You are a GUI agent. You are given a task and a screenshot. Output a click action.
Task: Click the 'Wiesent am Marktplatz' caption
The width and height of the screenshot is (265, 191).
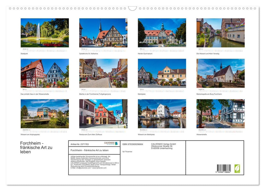point(146,135)
